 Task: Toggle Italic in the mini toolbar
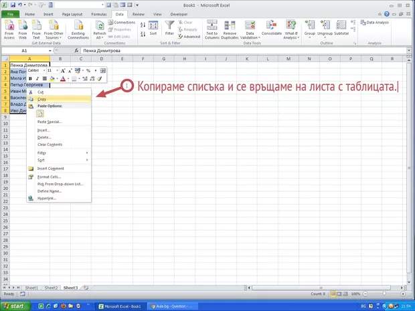click(37, 78)
